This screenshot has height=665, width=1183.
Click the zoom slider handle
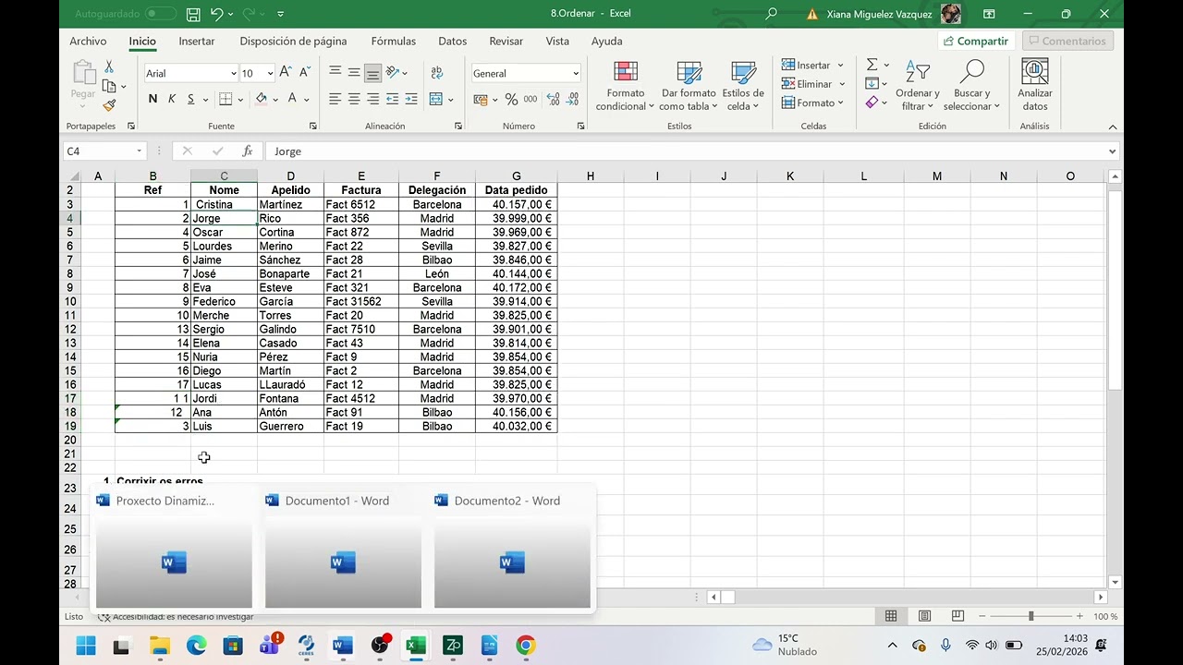(1031, 616)
